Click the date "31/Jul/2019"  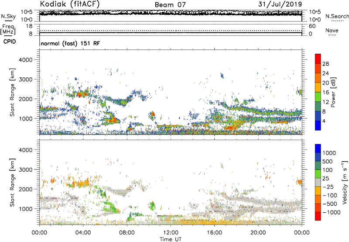(280, 4)
